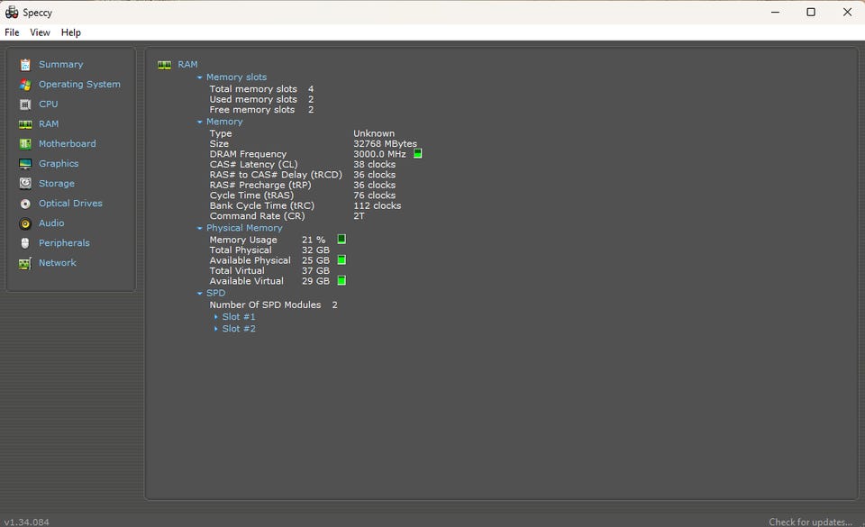Select the Used memory slots row

pos(261,99)
